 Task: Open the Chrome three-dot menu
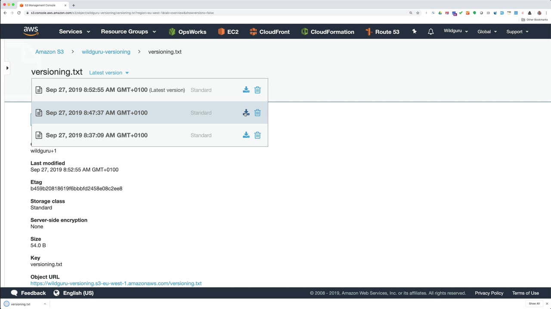click(x=546, y=13)
